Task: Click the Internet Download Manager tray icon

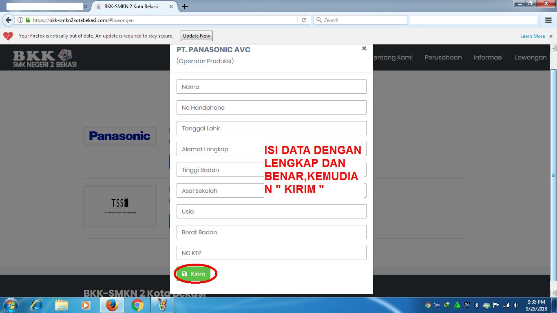Action: tap(447, 305)
